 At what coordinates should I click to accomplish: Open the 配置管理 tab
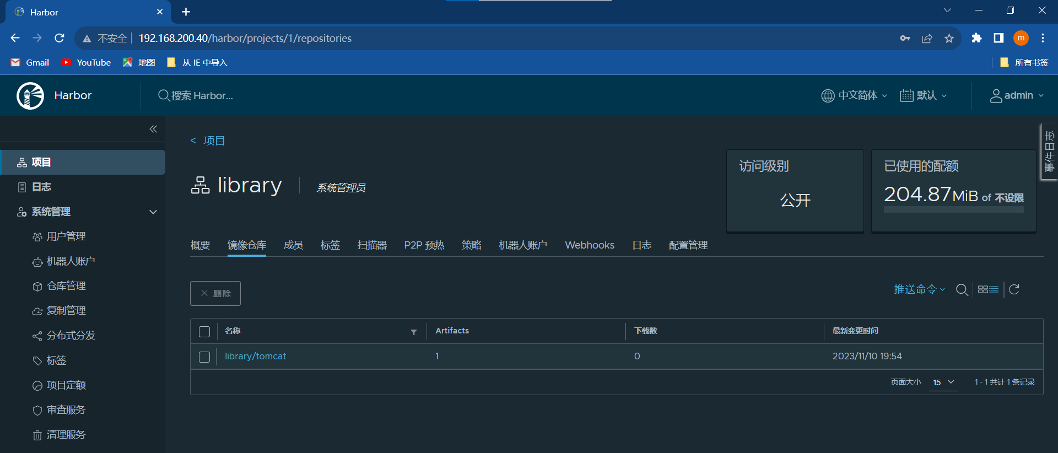[x=688, y=245]
